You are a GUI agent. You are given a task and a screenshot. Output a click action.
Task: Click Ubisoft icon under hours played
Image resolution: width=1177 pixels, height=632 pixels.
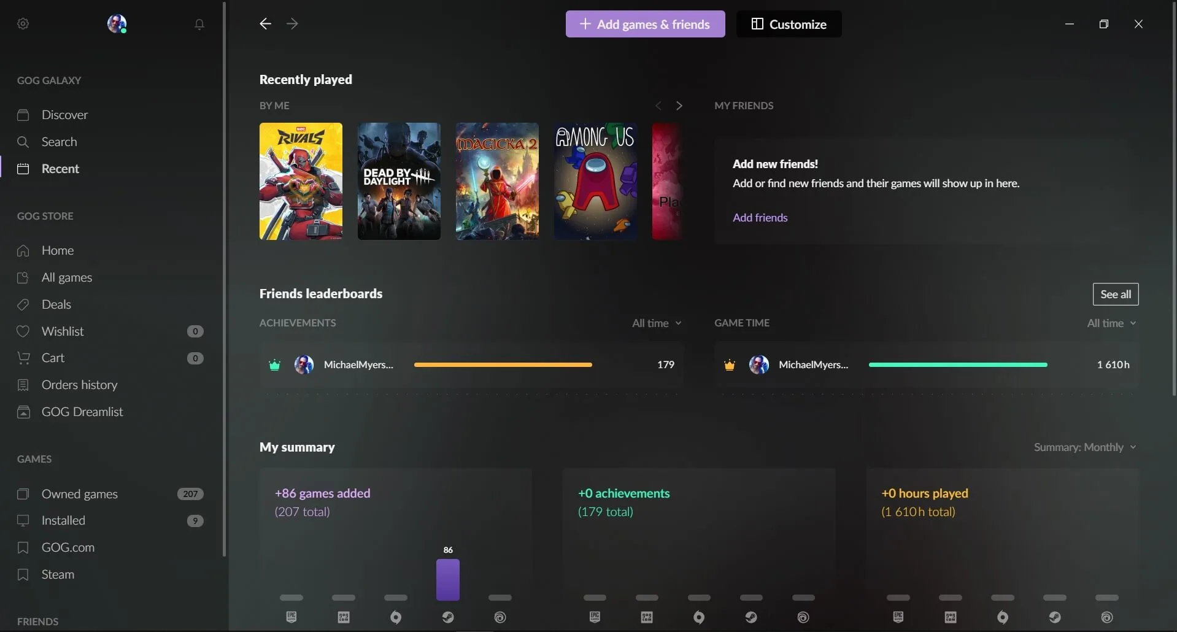[1107, 617]
